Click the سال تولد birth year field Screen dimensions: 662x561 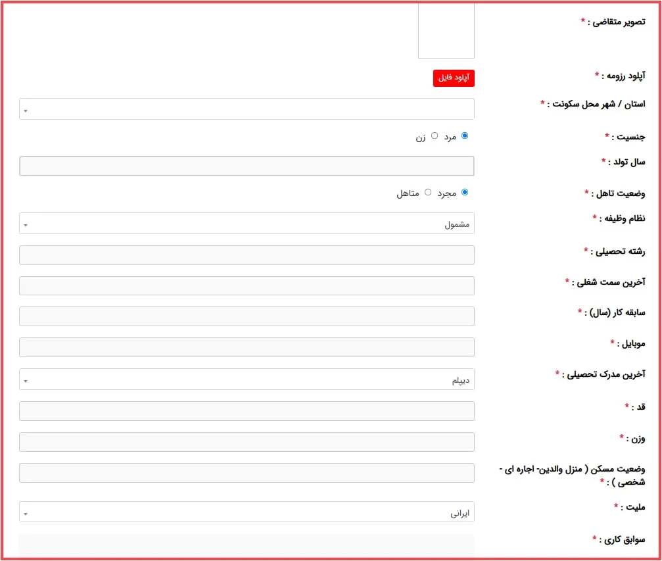pos(247,166)
